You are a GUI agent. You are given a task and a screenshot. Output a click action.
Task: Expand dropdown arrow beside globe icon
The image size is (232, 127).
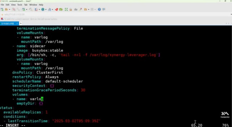(x=46, y=9)
